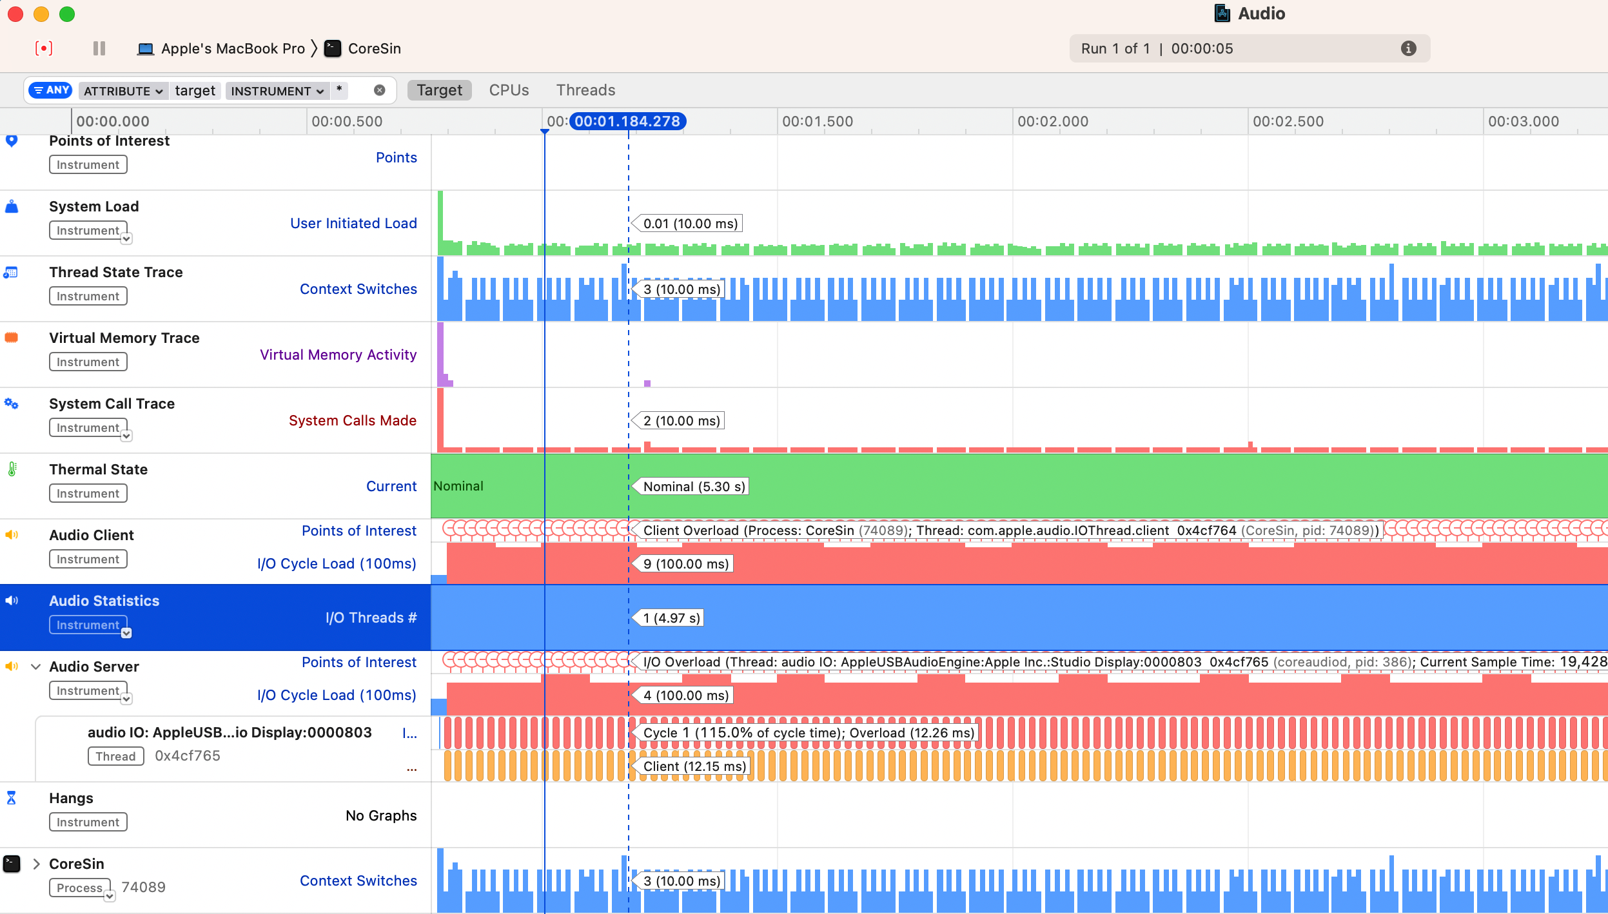
Task: Open the ATTRIBUTE filter dropdown
Action: tap(123, 91)
